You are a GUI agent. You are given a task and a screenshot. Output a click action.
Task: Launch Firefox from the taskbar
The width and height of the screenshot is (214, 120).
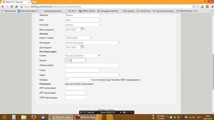tap(33, 117)
